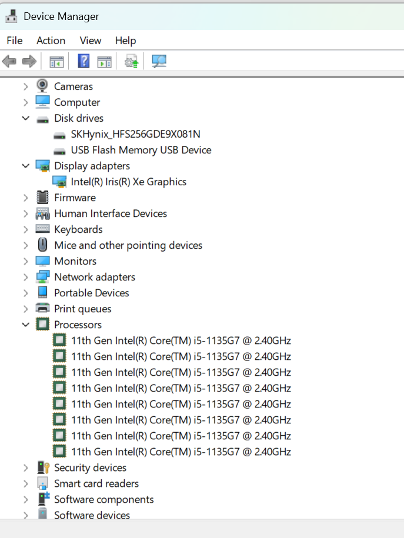Click the Disk drives category icon

pyautogui.click(x=42, y=119)
